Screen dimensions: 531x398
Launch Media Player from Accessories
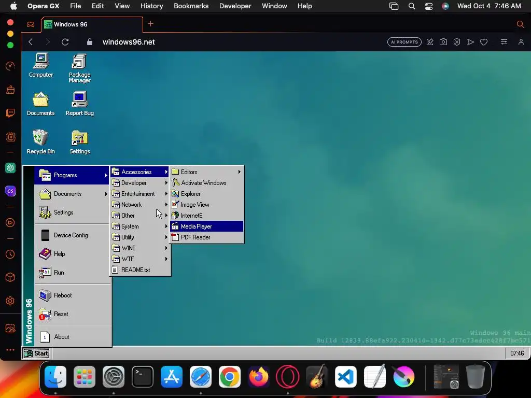[206, 226]
